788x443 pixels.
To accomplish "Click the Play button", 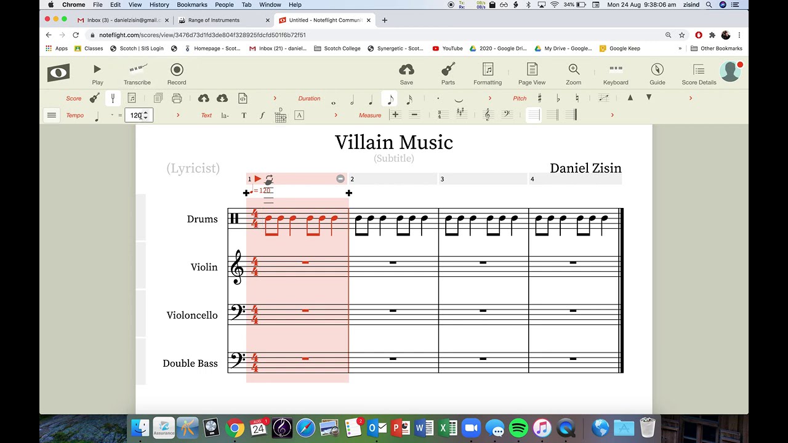I will pos(97,74).
